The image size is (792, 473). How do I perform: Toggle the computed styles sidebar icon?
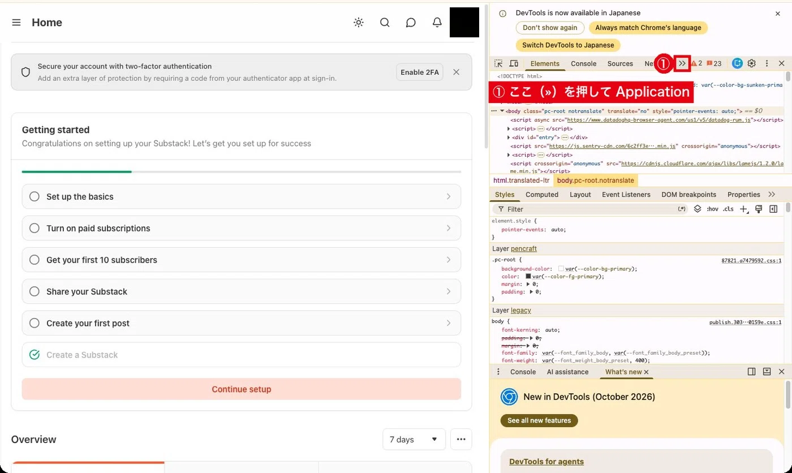pyautogui.click(x=773, y=209)
